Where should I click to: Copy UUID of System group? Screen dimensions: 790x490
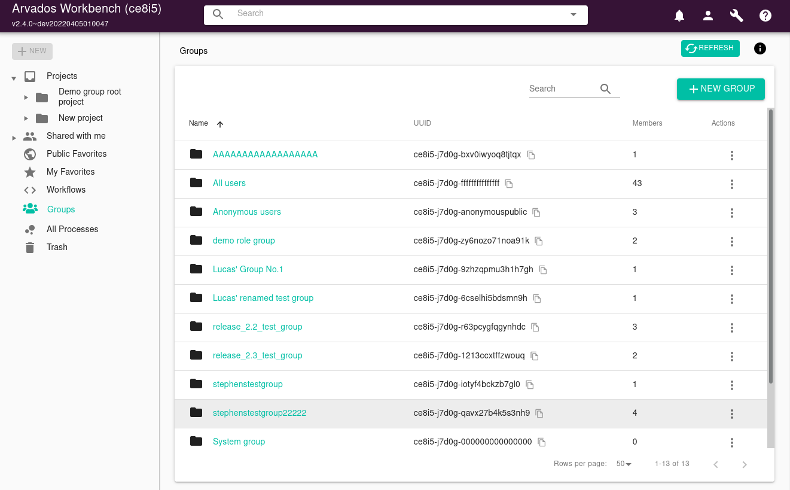point(542,442)
